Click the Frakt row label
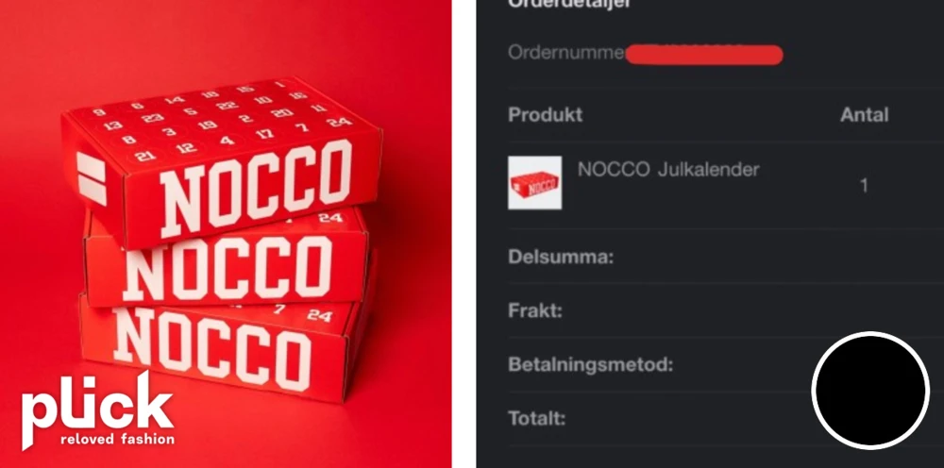 [535, 311]
